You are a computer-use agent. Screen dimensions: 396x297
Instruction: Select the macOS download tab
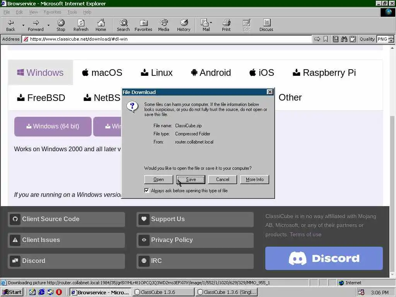[102, 72]
